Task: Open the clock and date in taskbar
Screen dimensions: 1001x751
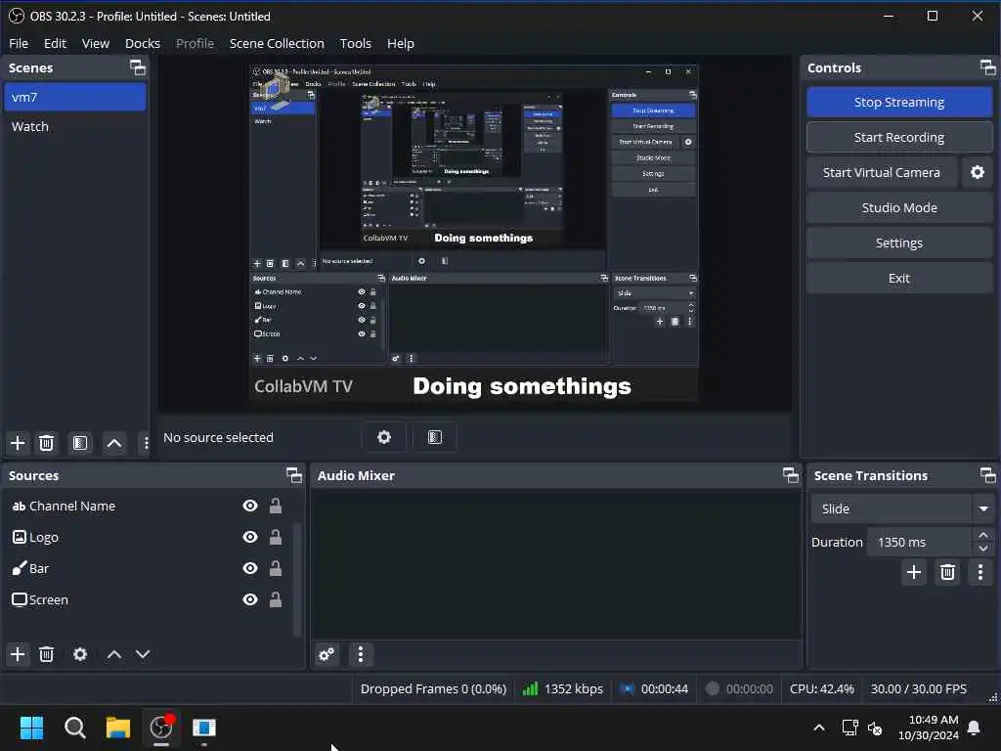Action: click(x=929, y=728)
